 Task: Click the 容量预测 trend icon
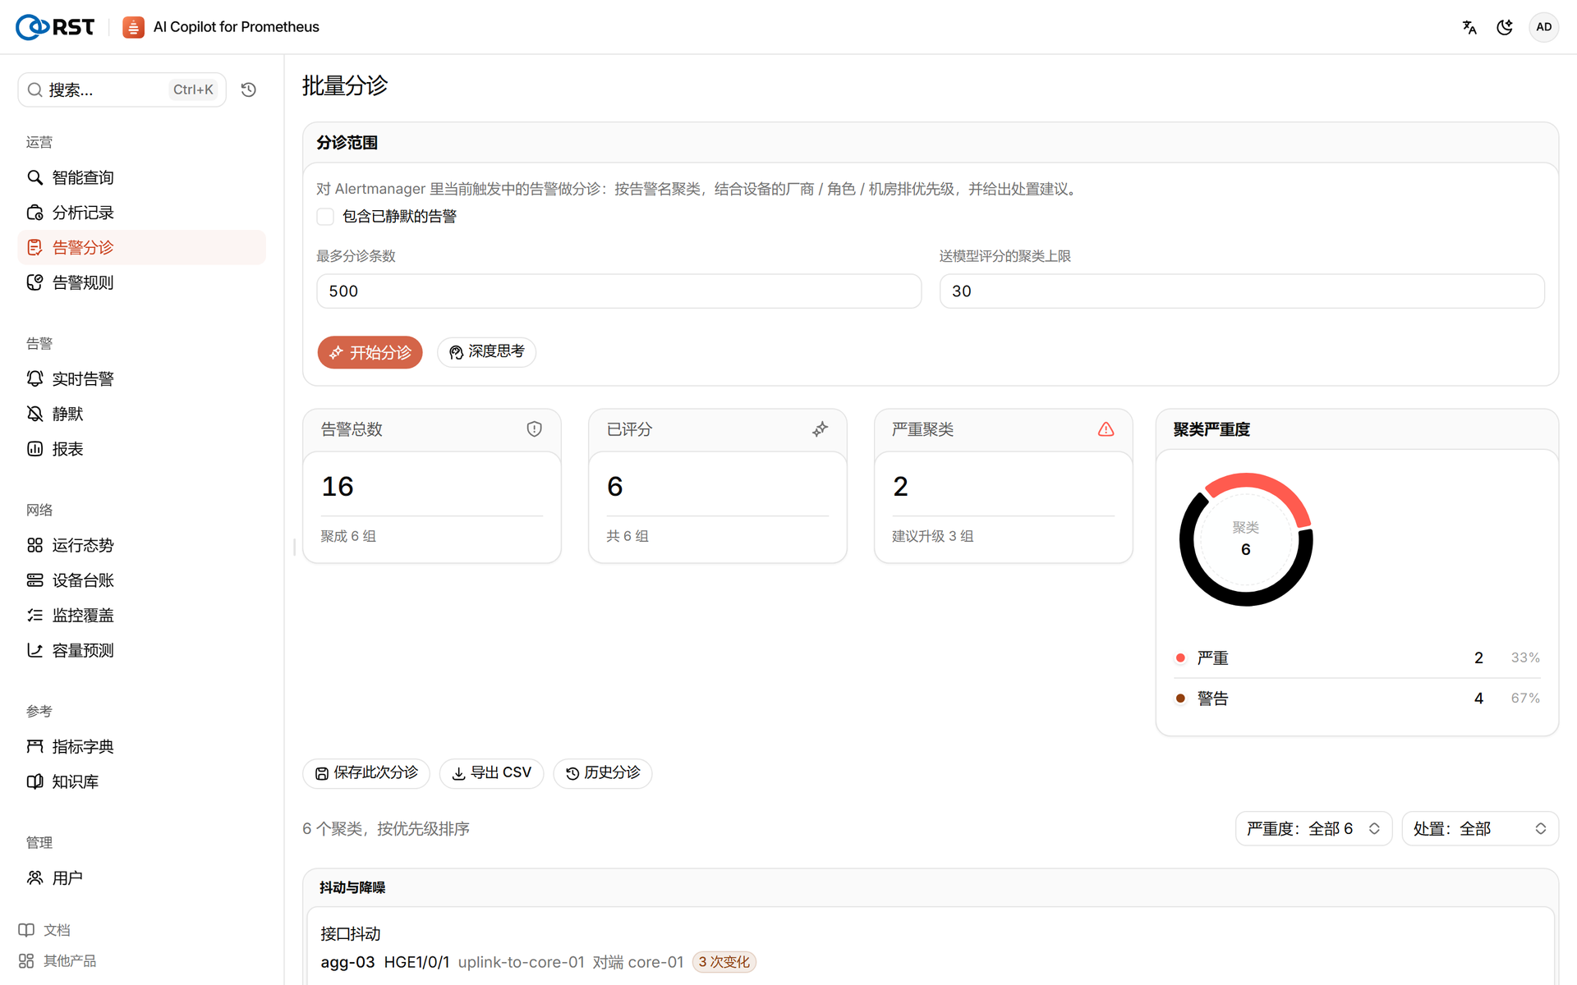[34, 650]
